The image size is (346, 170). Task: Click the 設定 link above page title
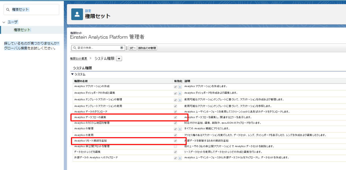88,11
